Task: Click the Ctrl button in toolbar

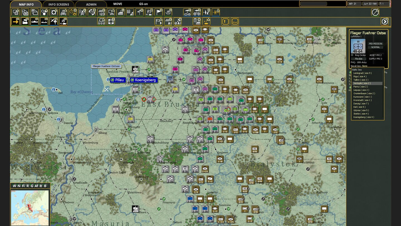Action: pos(235,21)
